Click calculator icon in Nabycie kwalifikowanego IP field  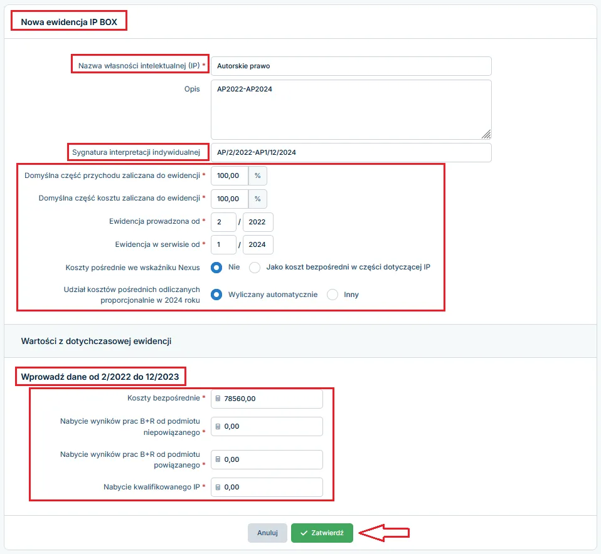(x=218, y=487)
